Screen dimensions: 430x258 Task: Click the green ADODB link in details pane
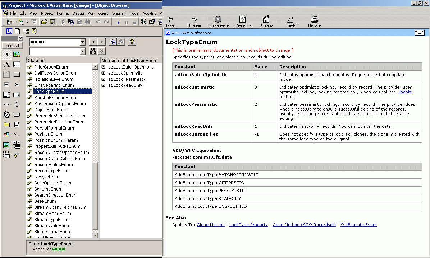(x=59, y=249)
